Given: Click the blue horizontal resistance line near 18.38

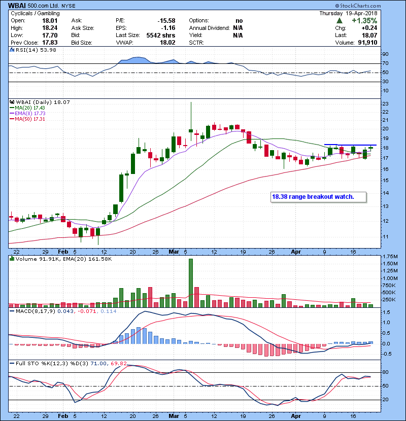Looking at the screenshot, I should pyautogui.click(x=350, y=145).
